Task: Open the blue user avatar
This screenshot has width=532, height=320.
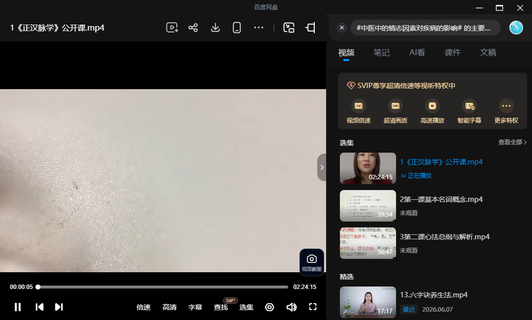Action: (x=516, y=28)
